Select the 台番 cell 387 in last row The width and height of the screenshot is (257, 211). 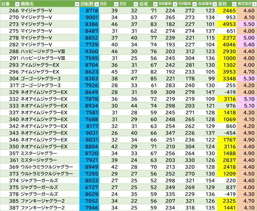(x=10, y=208)
